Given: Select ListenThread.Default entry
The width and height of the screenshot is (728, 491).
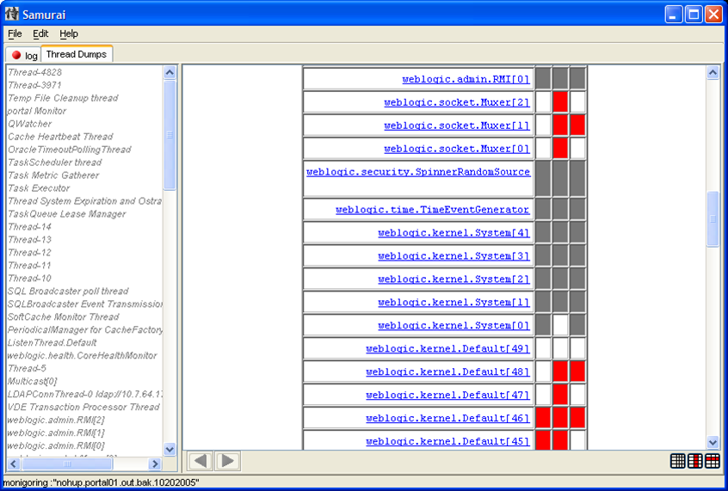Looking at the screenshot, I should pyautogui.click(x=52, y=343).
